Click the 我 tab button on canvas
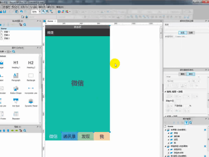209x157 pixels. click(x=102, y=136)
